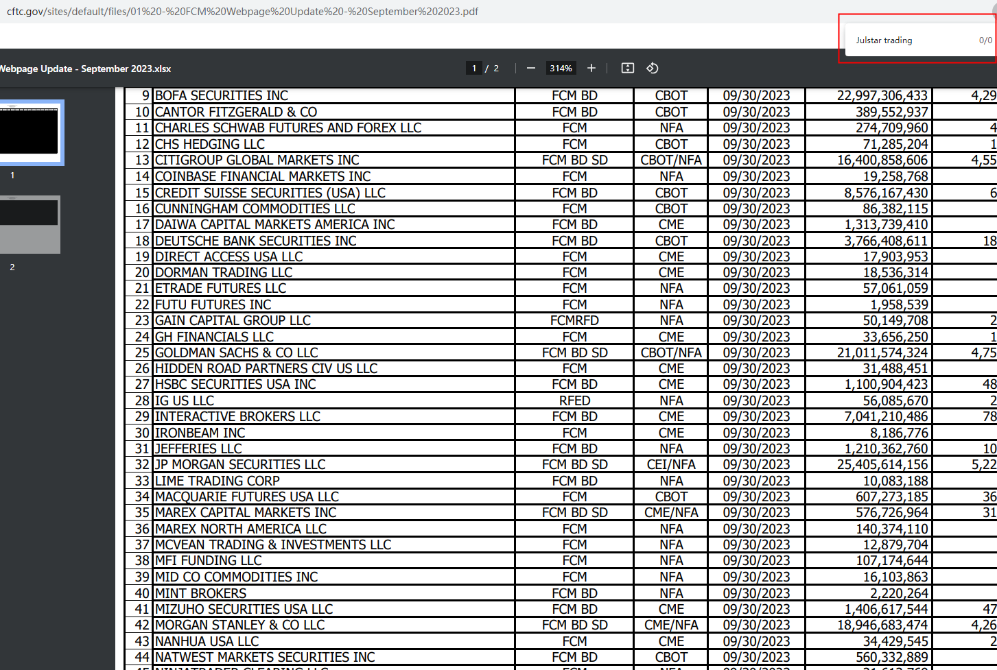Click MINT BROKERS

tap(201, 593)
